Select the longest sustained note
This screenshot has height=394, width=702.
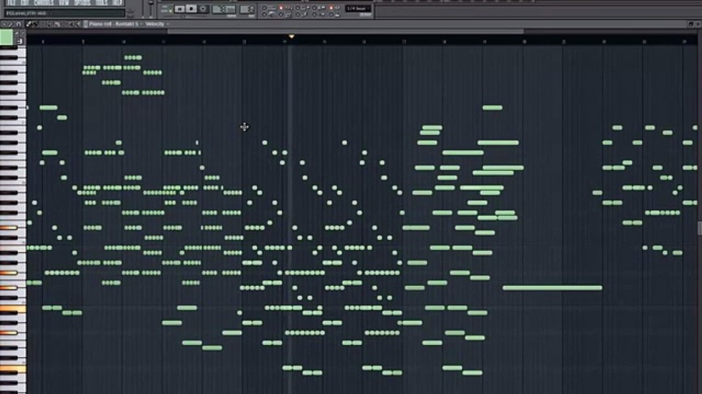(552, 288)
